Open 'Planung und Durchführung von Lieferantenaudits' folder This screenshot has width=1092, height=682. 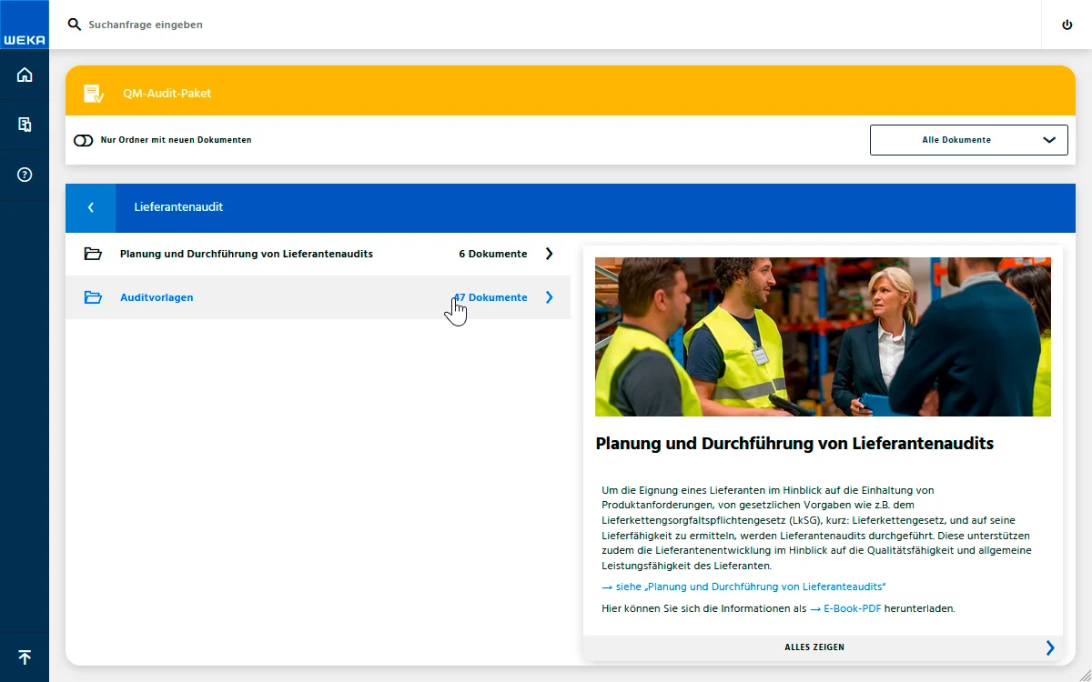(246, 254)
